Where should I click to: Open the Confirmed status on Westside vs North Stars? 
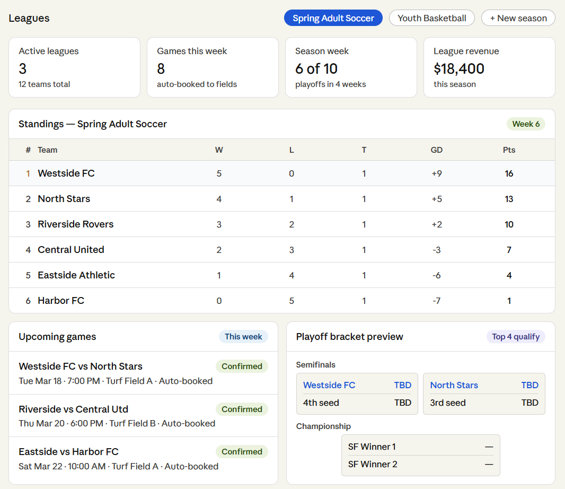point(242,366)
